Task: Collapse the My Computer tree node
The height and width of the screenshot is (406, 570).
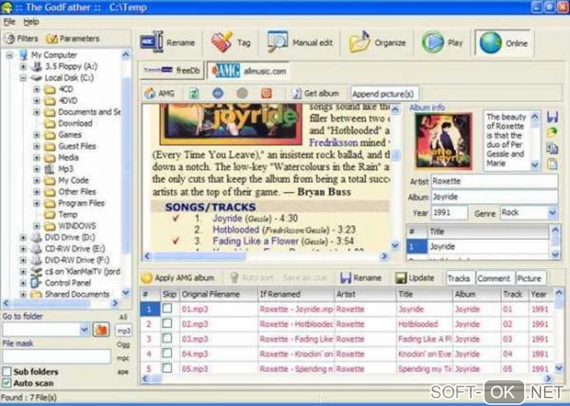Action: click(10, 55)
